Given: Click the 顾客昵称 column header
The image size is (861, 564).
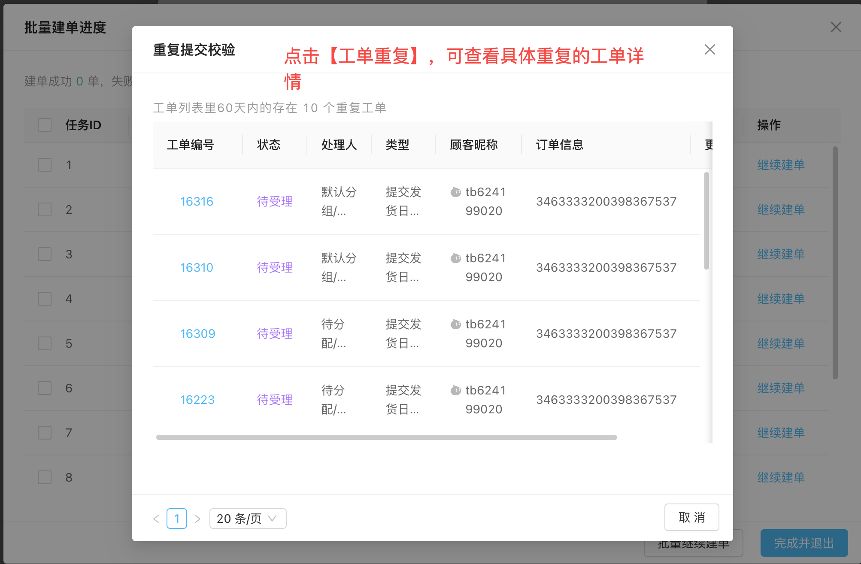Looking at the screenshot, I should click(474, 145).
